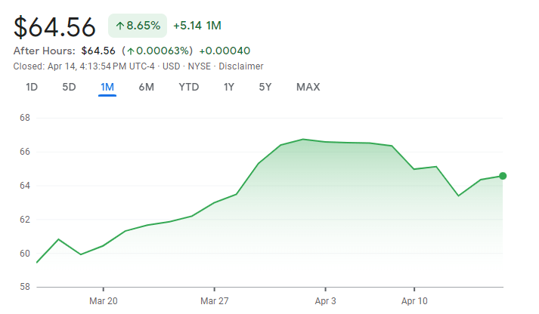Screen dimensions: 539x314
Task: Click the active 1M tab
Action: [107, 87]
